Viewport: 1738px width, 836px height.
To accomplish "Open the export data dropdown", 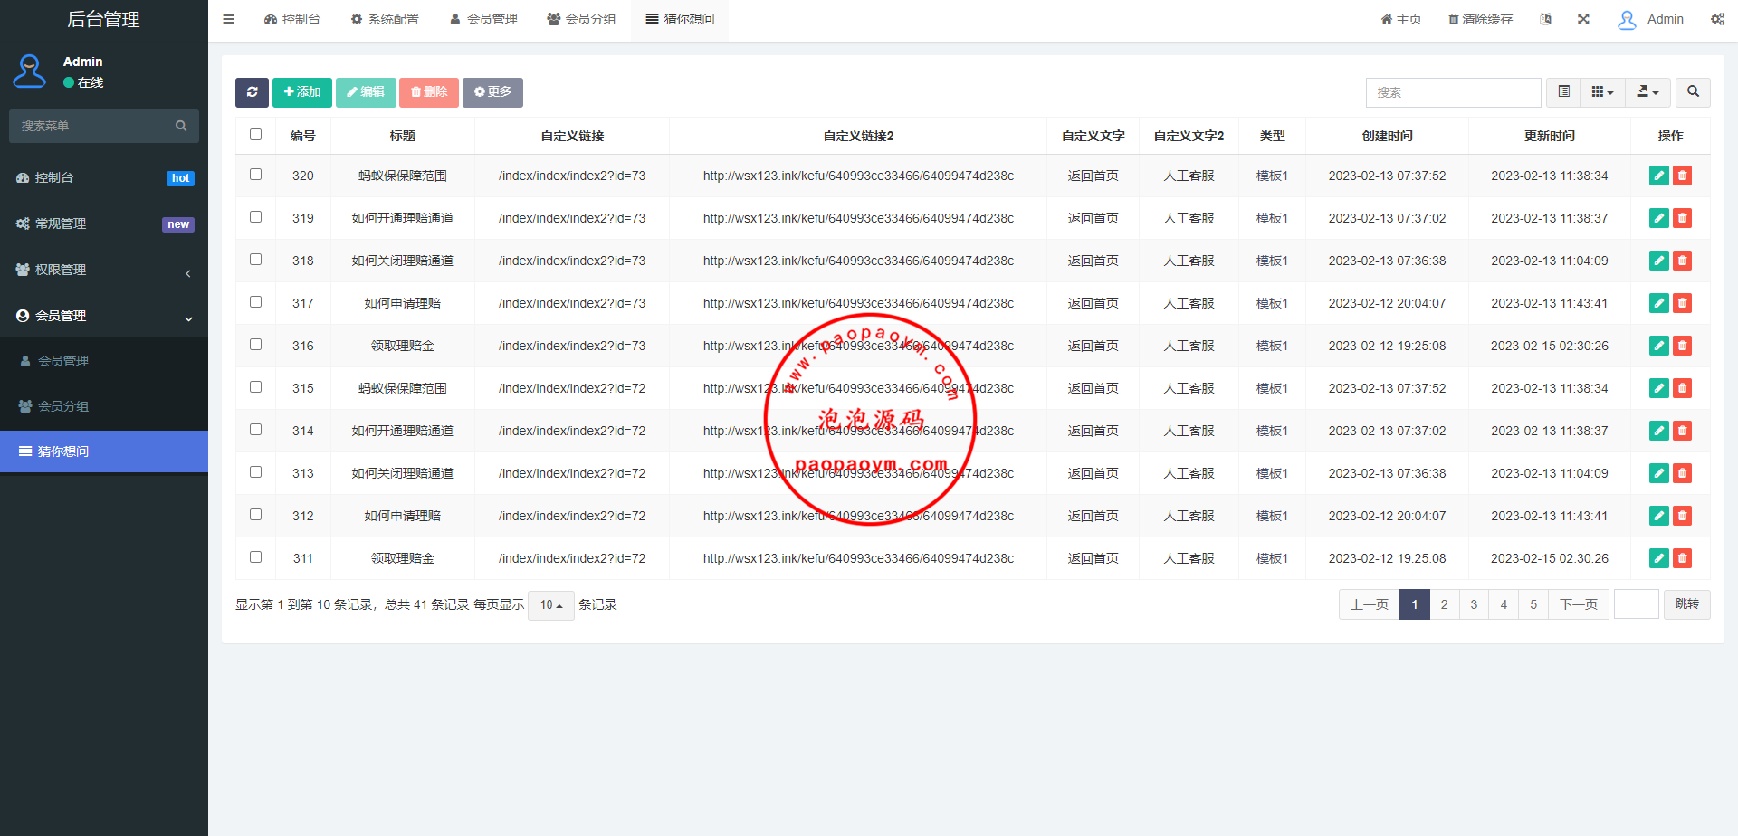I will pyautogui.click(x=1647, y=92).
